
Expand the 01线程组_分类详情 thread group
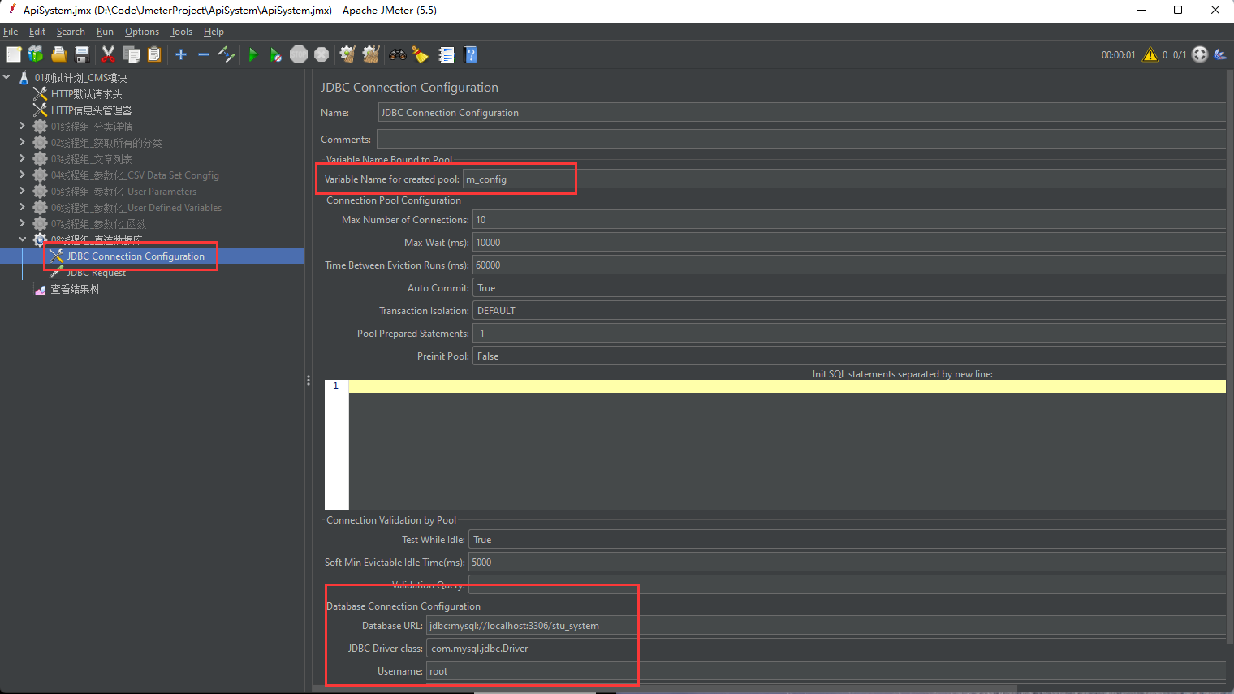pyautogui.click(x=23, y=127)
